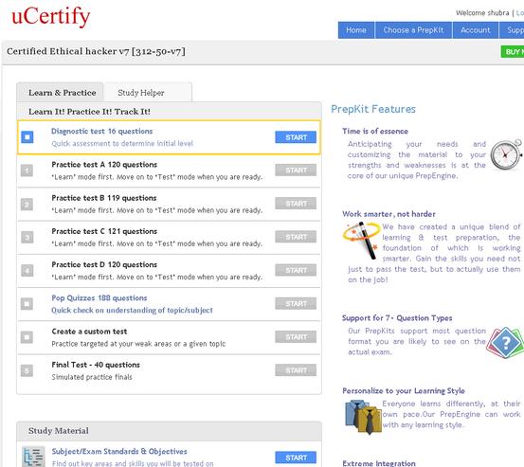Click the Pop Quizzes square icon

click(27, 304)
